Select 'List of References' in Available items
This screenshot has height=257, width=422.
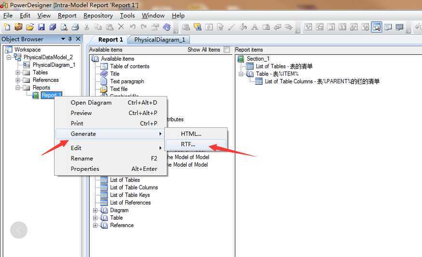(x=130, y=203)
